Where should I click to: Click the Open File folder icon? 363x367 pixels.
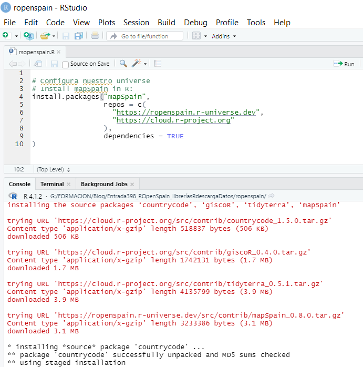(45, 36)
